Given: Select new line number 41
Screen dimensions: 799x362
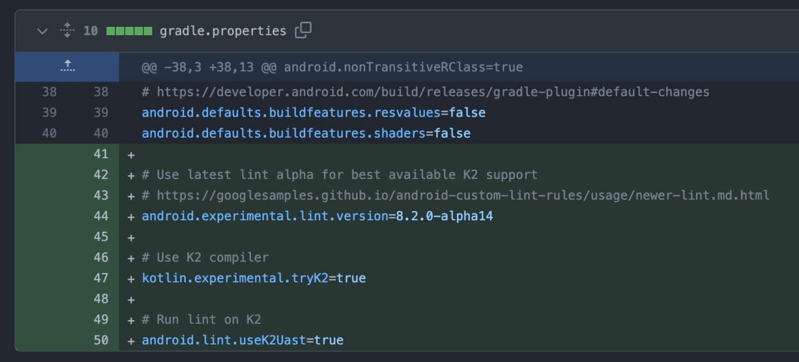Looking at the screenshot, I should coord(100,154).
